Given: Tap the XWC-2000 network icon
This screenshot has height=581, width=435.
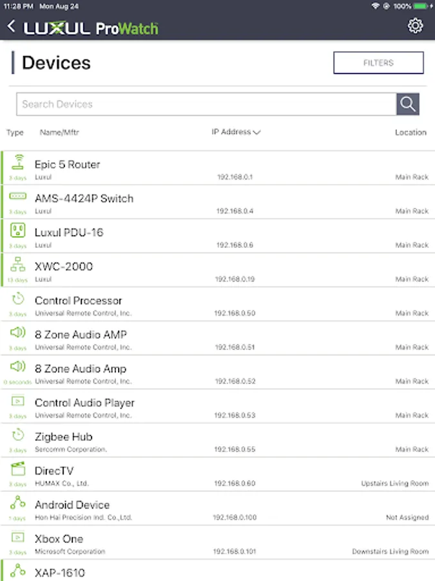Looking at the screenshot, I should point(18,265).
